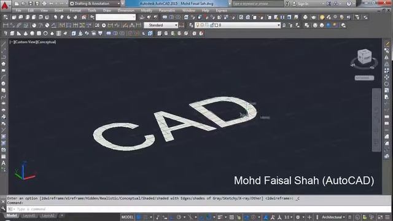The width and height of the screenshot is (393, 221).
Task: Click the binoculars search icon
Action: pos(287,4)
